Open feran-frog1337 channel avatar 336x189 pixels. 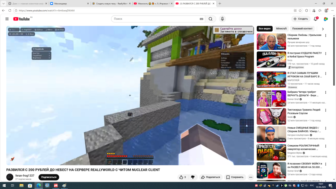click(x=10, y=177)
